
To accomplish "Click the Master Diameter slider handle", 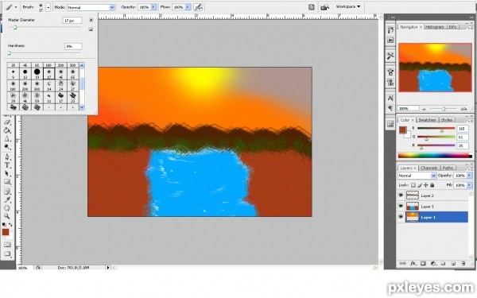I will tap(14, 28).
